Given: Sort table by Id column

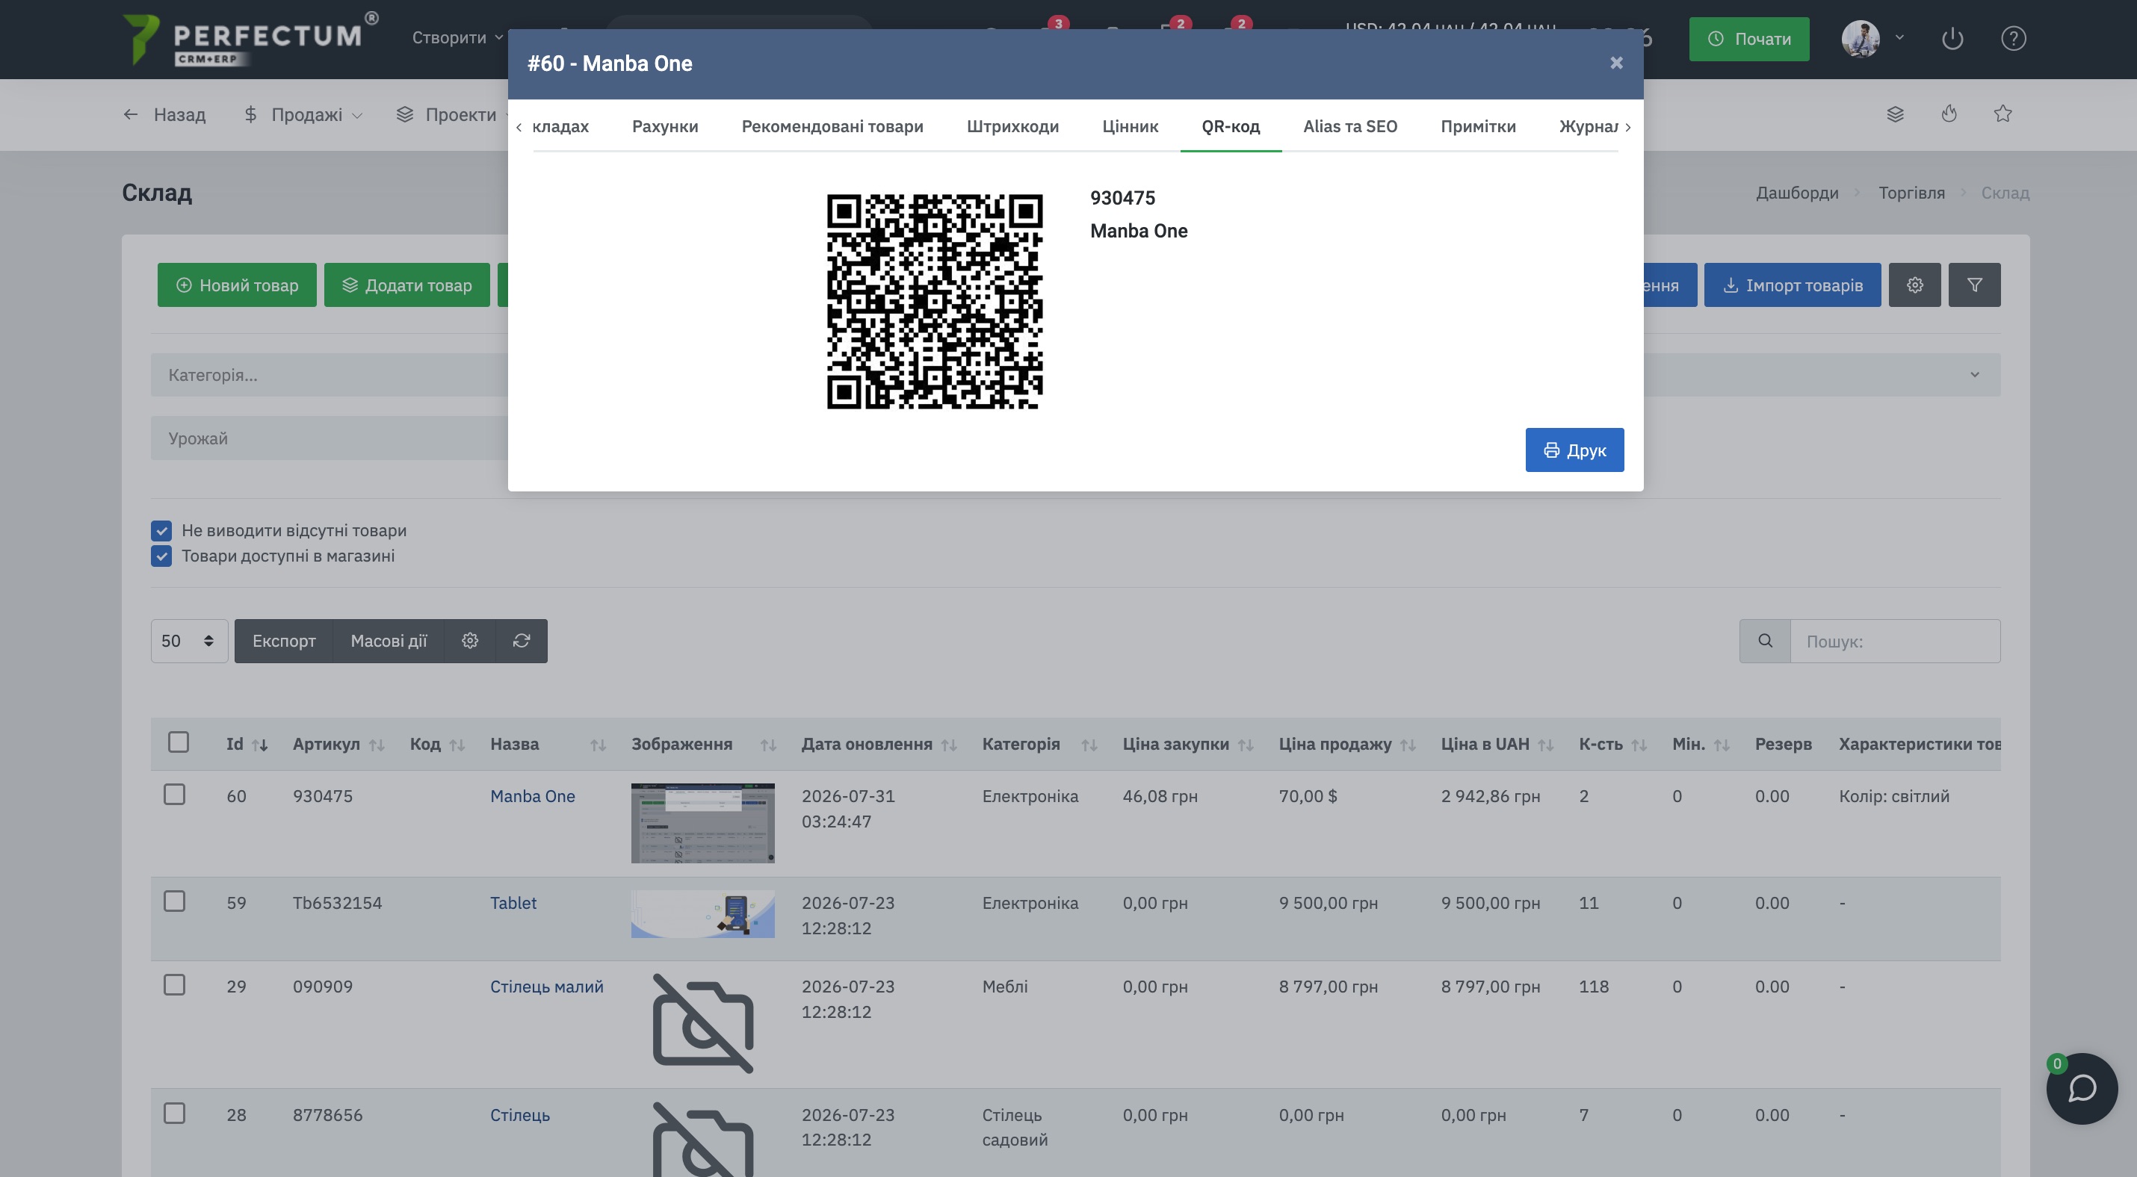Looking at the screenshot, I should (x=247, y=745).
